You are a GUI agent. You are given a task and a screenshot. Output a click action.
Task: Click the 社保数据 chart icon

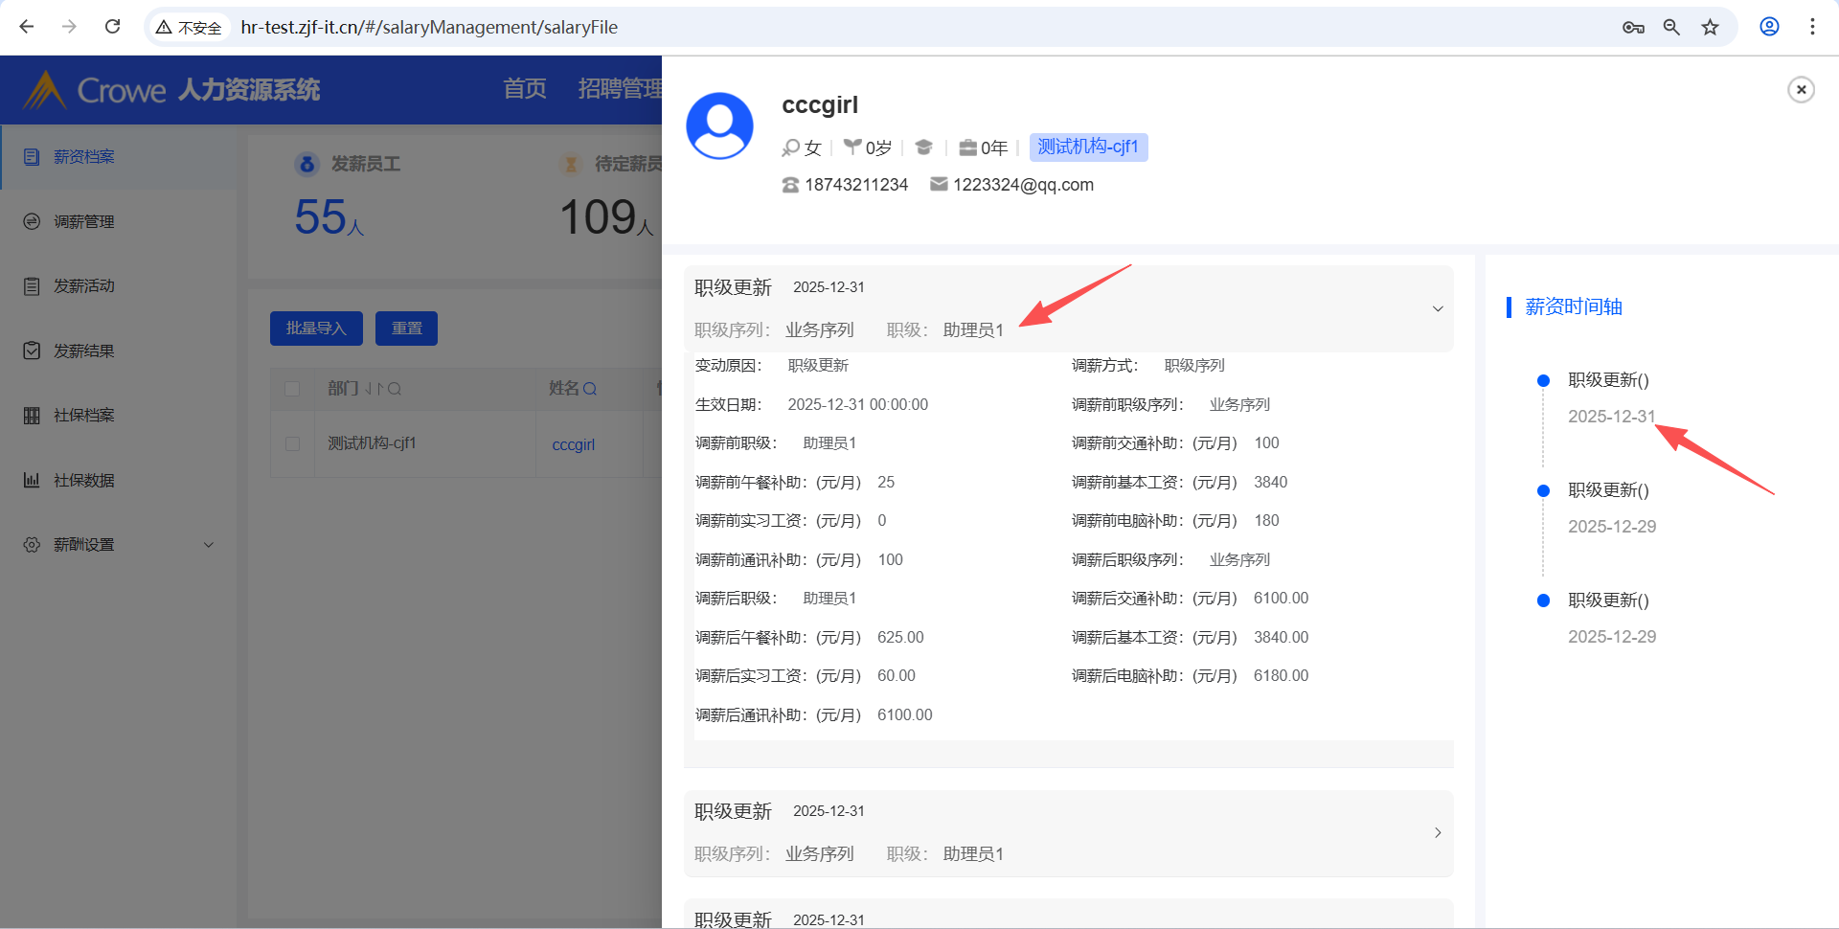(x=32, y=480)
